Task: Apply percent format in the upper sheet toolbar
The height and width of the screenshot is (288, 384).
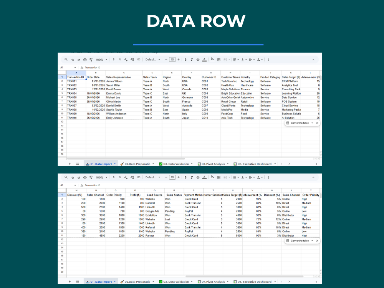Action: pyautogui.click(x=120, y=60)
